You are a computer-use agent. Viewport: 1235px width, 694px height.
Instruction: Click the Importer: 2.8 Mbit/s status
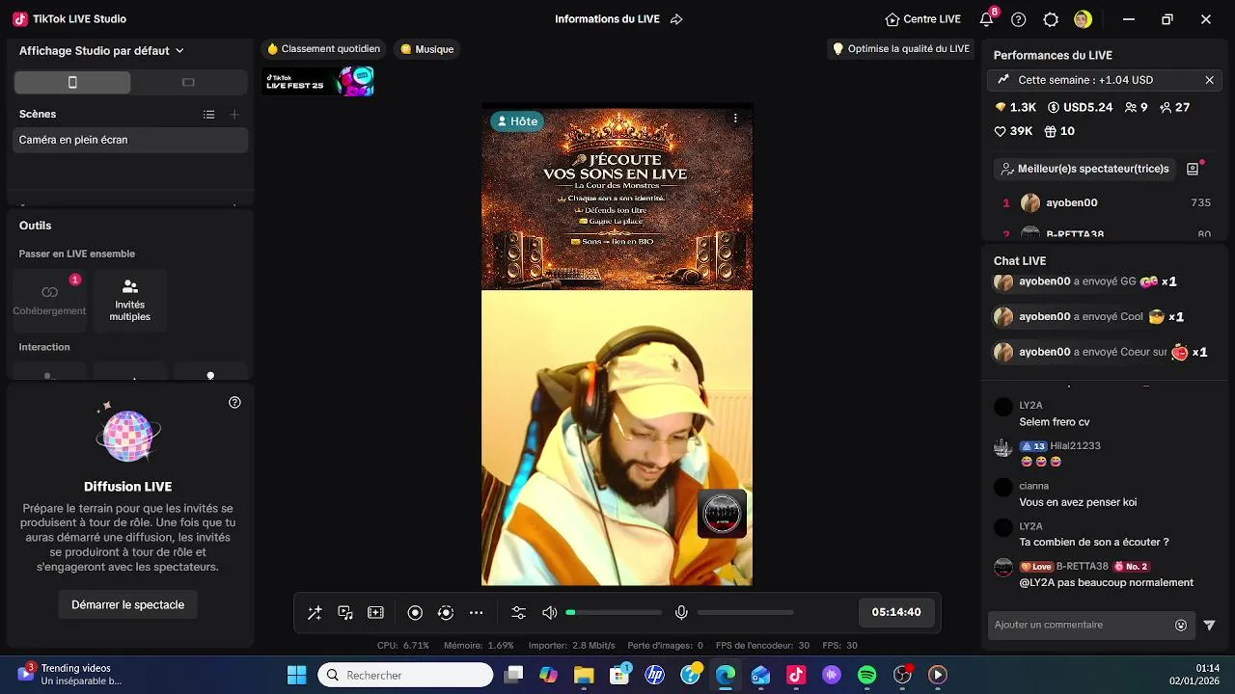(x=572, y=646)
